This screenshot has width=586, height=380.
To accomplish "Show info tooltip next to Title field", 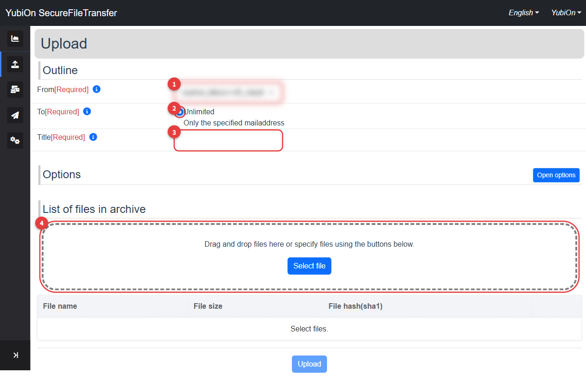I will pos(93,137).
